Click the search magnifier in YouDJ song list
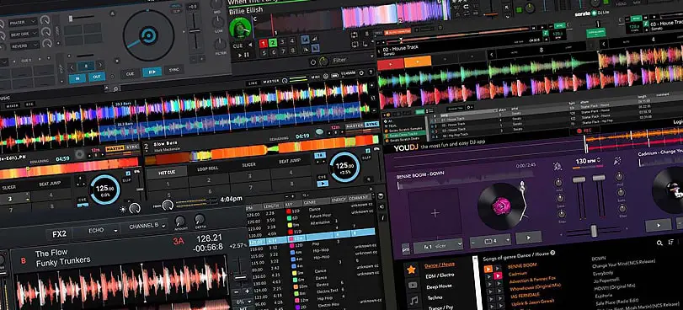The width and height of the screenshot is (683, 310). 659,243
